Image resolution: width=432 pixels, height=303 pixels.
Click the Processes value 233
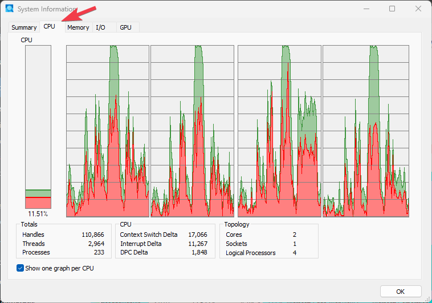tap(99, 252)
